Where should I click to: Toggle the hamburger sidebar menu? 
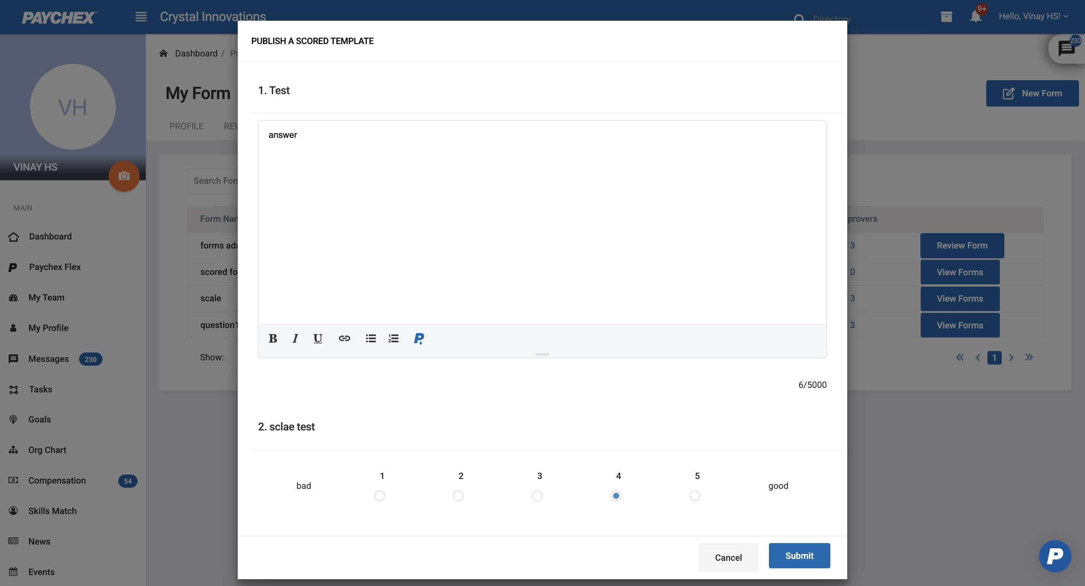tap(141, 17)
